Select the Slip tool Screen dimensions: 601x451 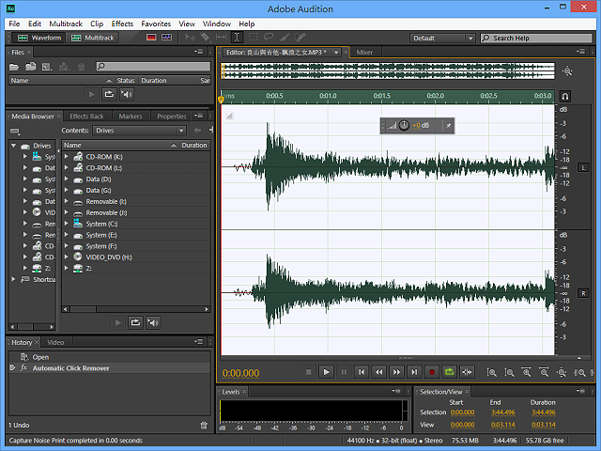[222, 38]
